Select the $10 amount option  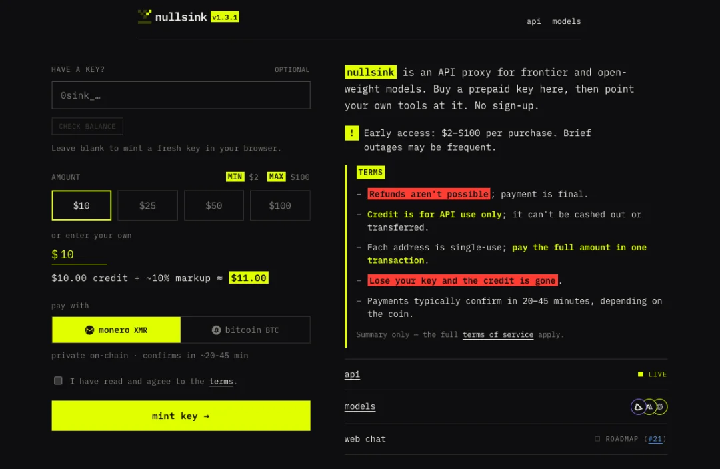click(81, 205)
